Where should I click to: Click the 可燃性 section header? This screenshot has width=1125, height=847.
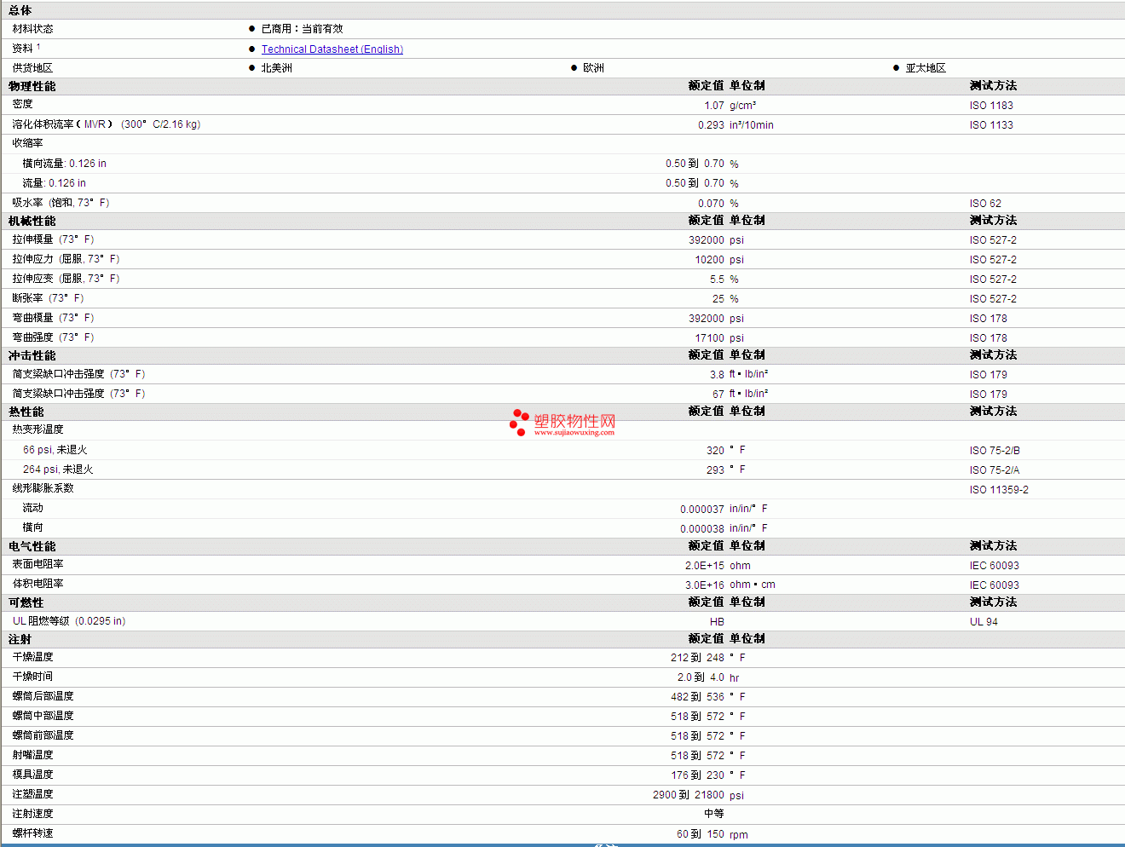(26, 602)
